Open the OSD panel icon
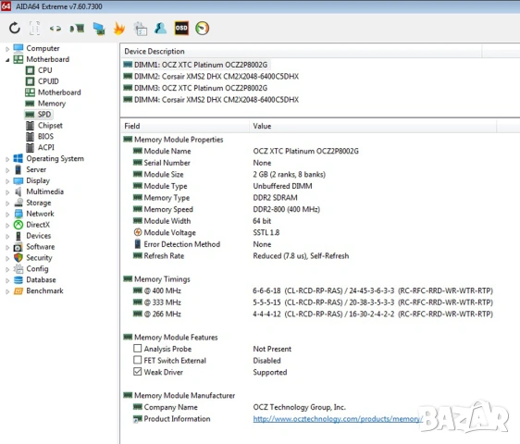520x444 pixels. [x=181, y=28]
